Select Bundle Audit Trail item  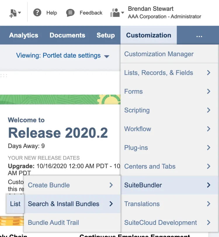click(72, 223)
